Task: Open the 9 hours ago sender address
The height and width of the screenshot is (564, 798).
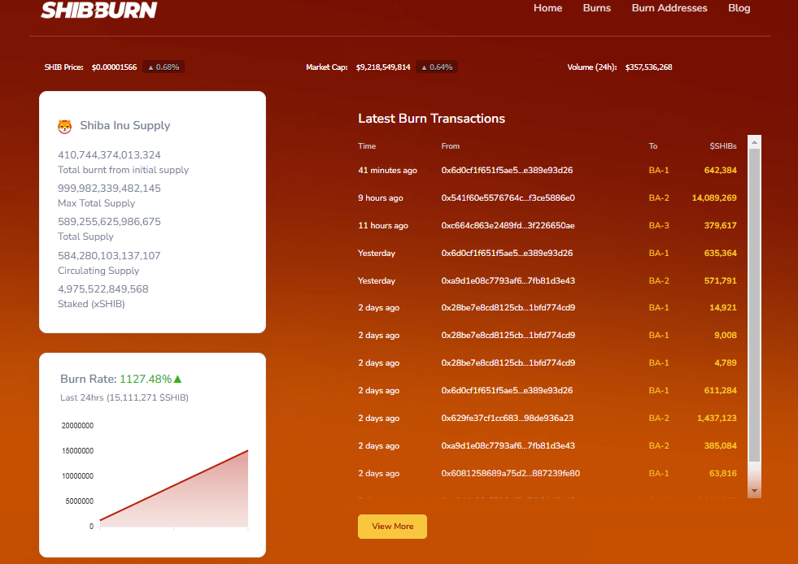Action: point(508,198)
